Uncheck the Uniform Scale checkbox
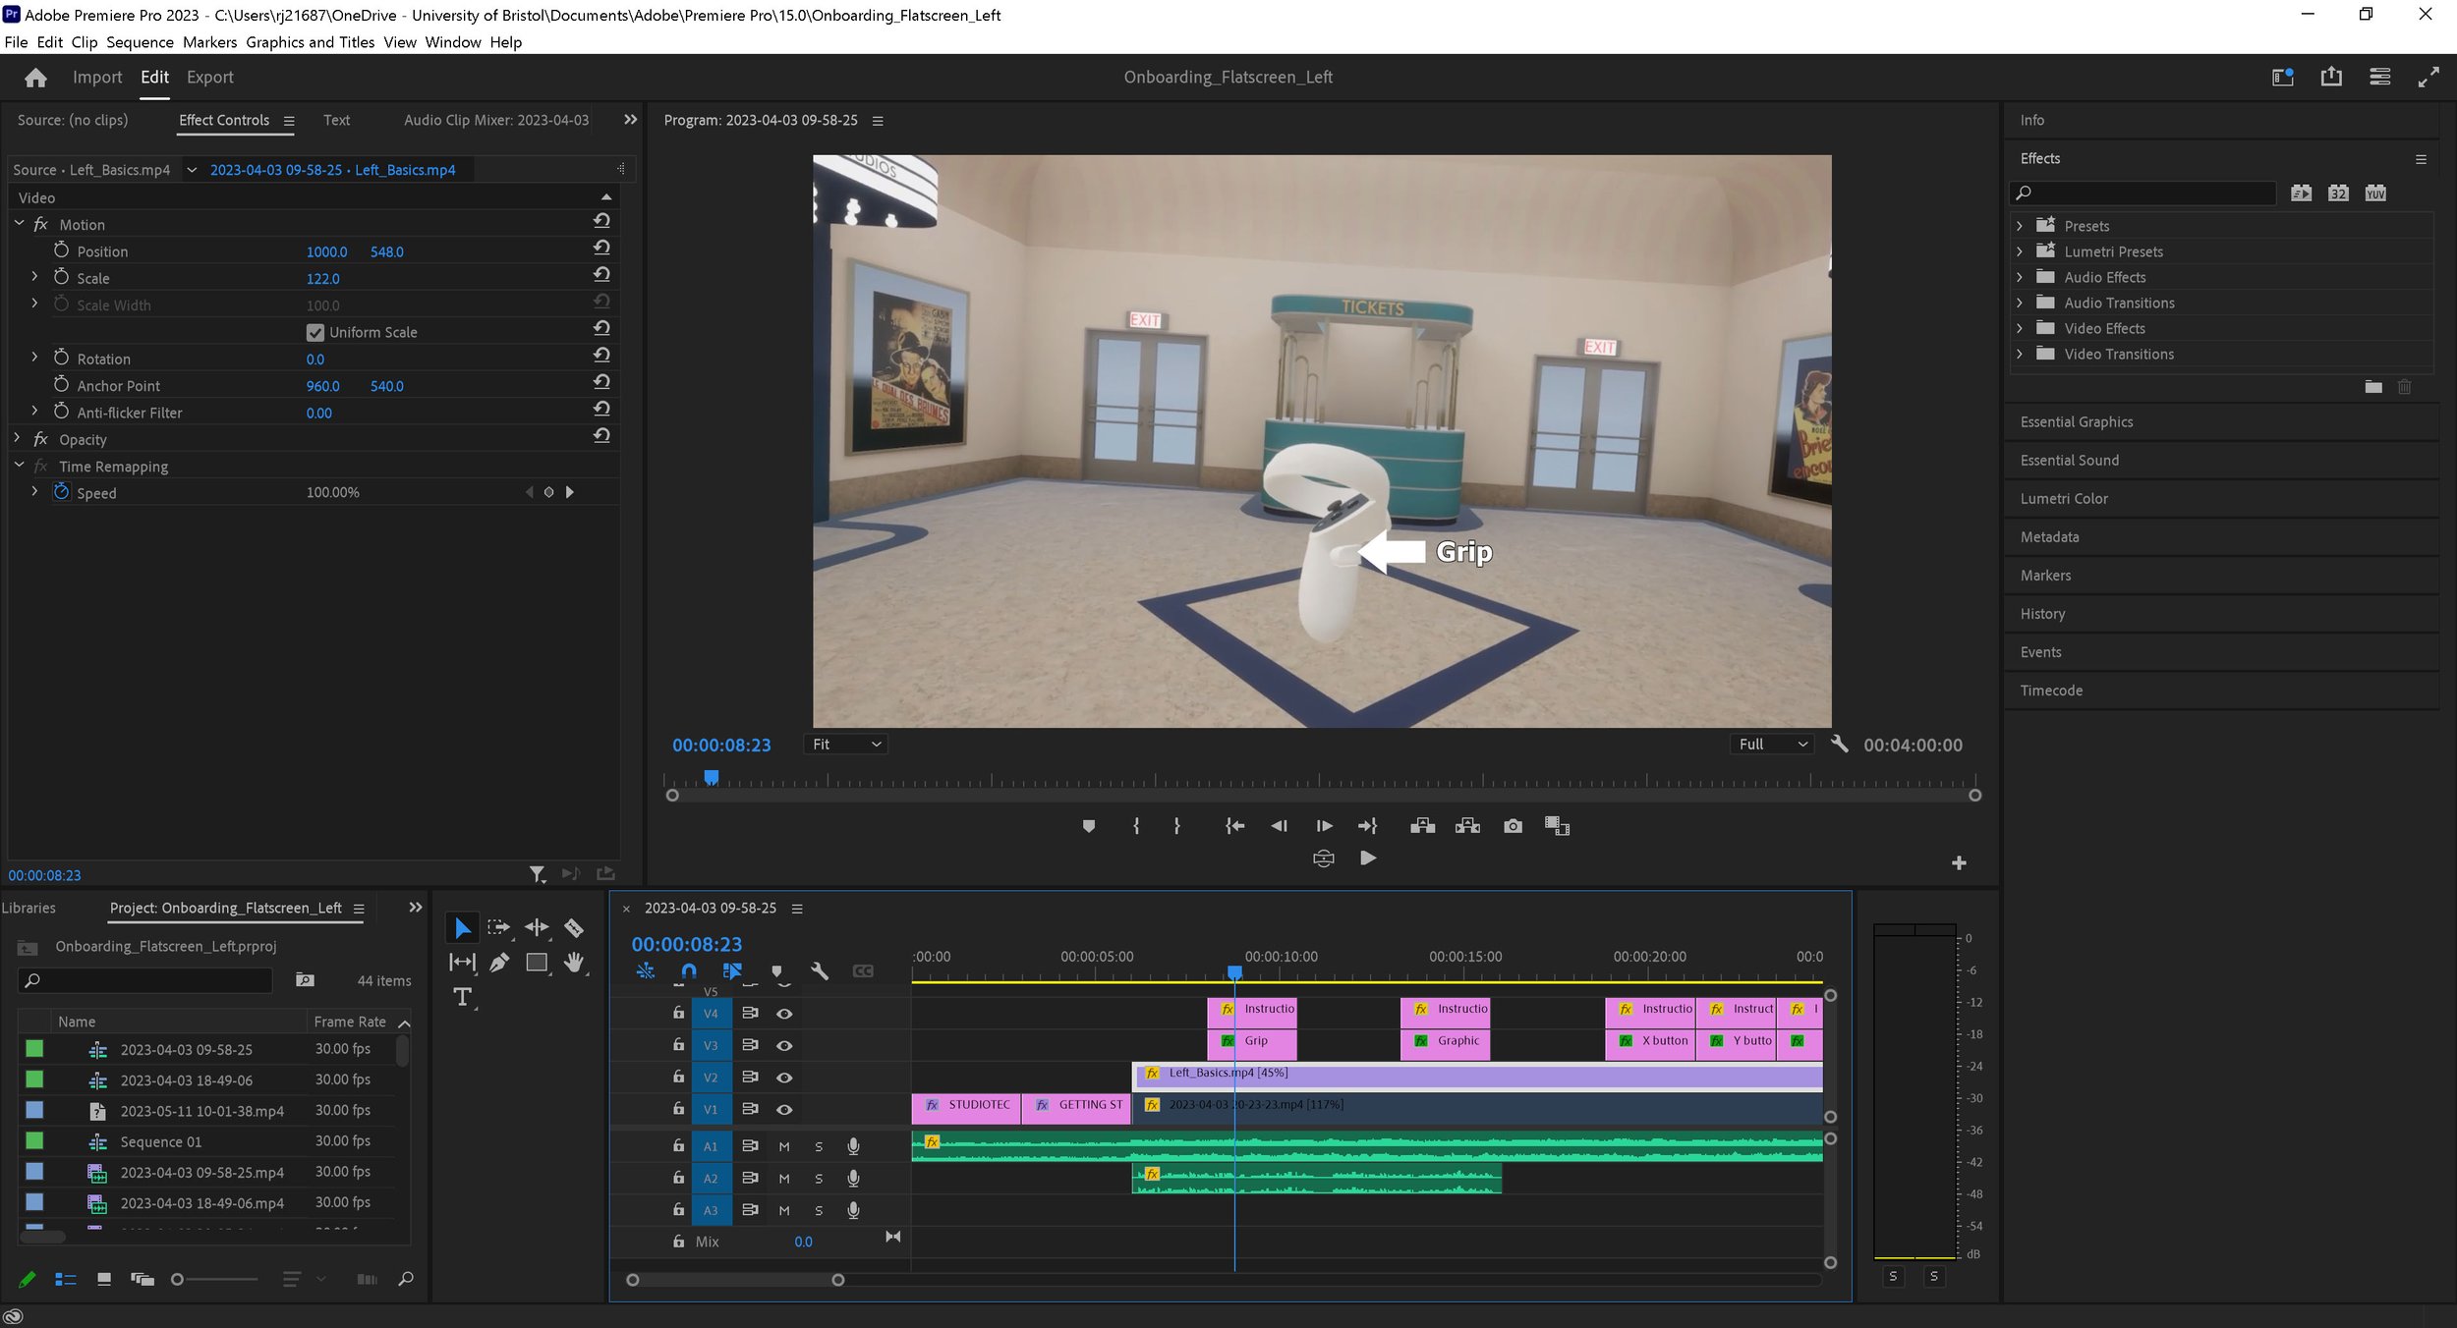This screenshot has height=1328, width=2457. 314,332
